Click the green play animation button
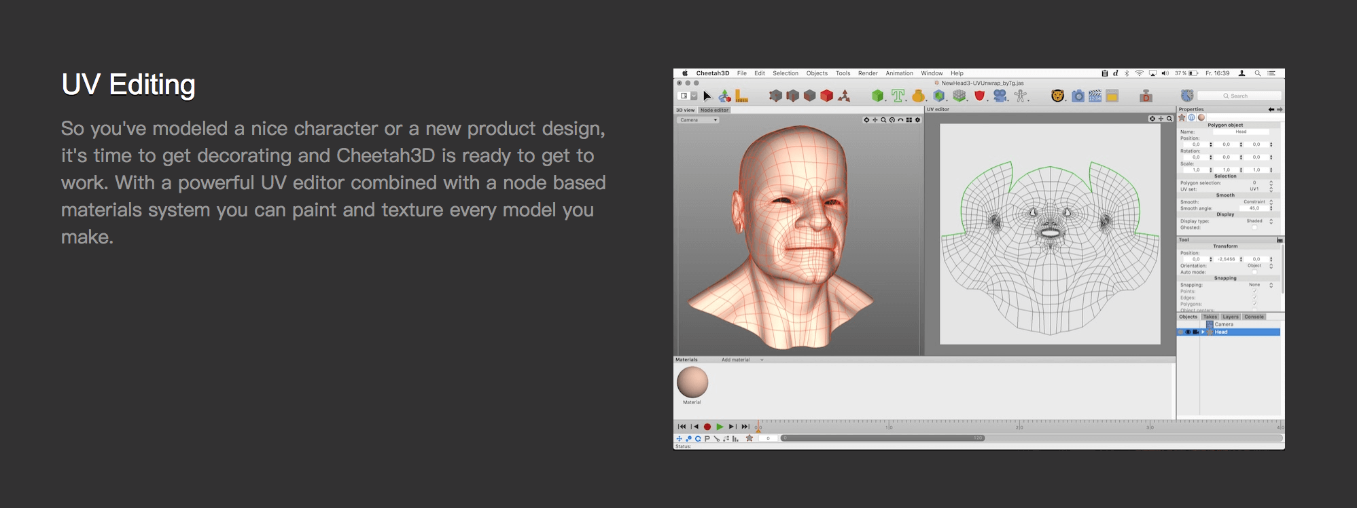The height and width of the screenshot is (508, 1357). (720, 427)
